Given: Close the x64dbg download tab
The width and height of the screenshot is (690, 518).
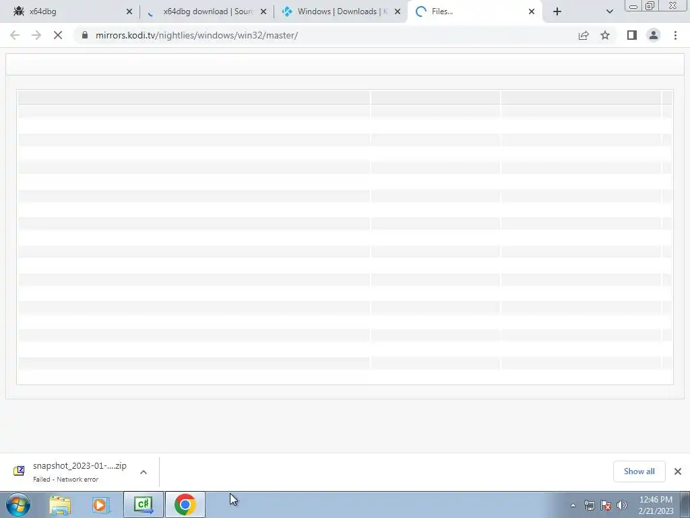Looking at the screenshot, I should tap(263, 12).
